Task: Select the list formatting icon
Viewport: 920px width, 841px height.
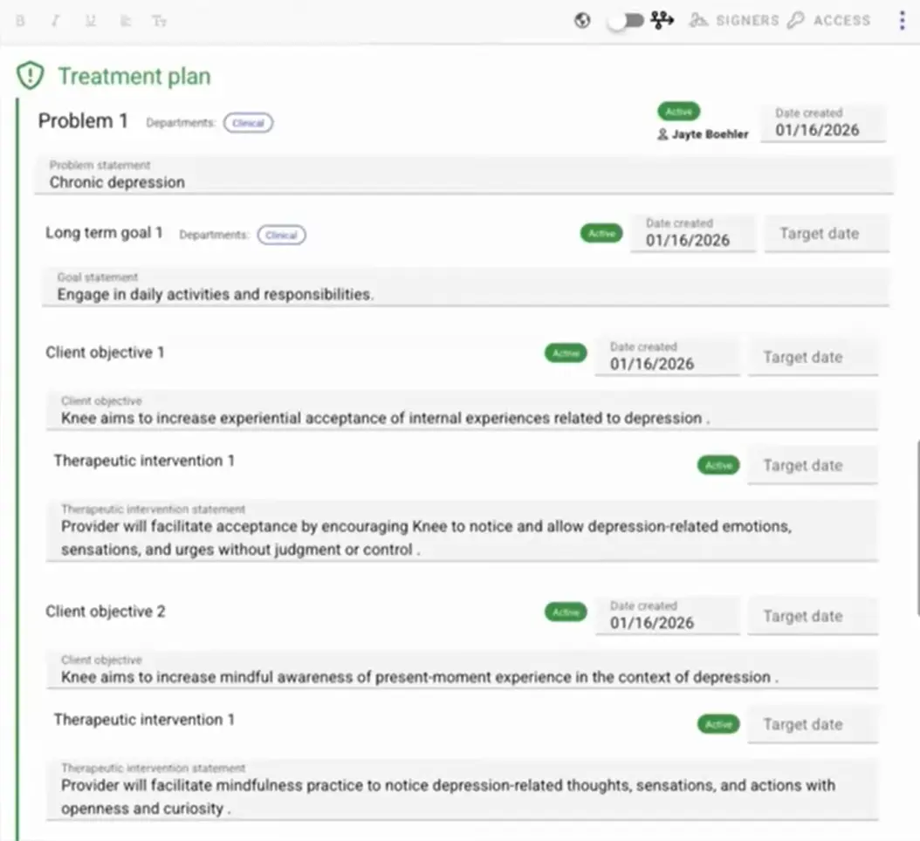Action: 125,20
